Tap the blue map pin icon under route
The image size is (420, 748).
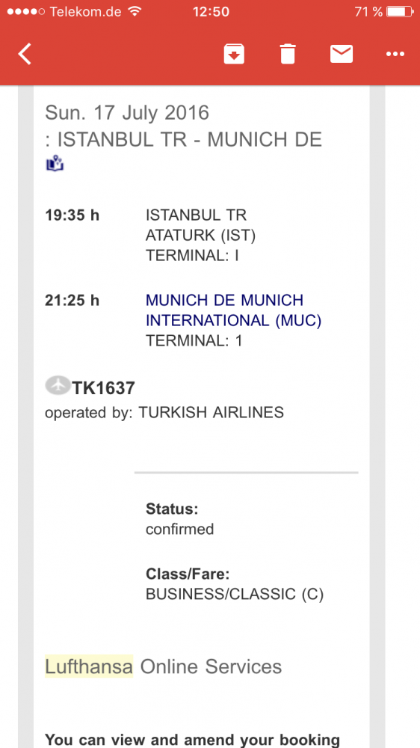point(55,164)
